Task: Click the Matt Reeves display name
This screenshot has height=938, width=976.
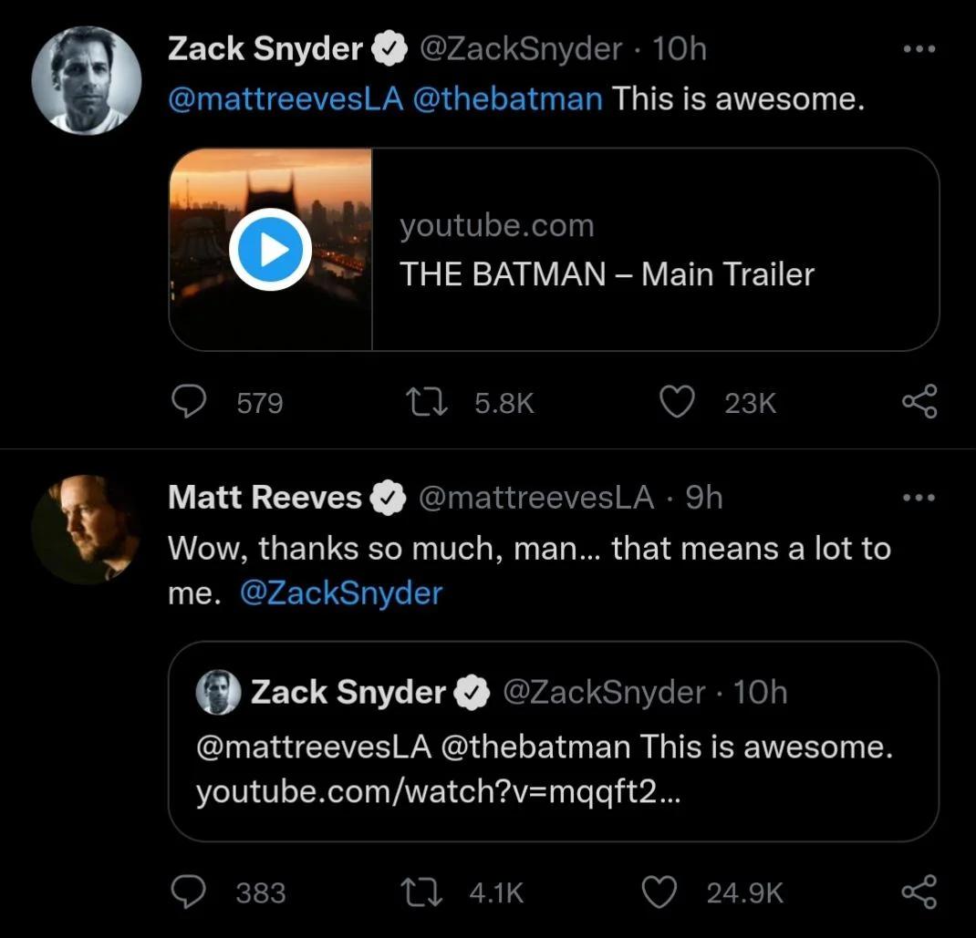Action: [x=265, y=498]
